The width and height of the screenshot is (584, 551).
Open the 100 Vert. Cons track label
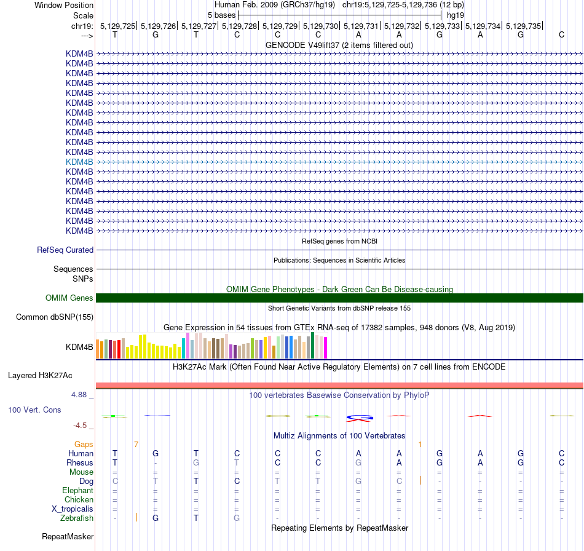coord(34,410)
